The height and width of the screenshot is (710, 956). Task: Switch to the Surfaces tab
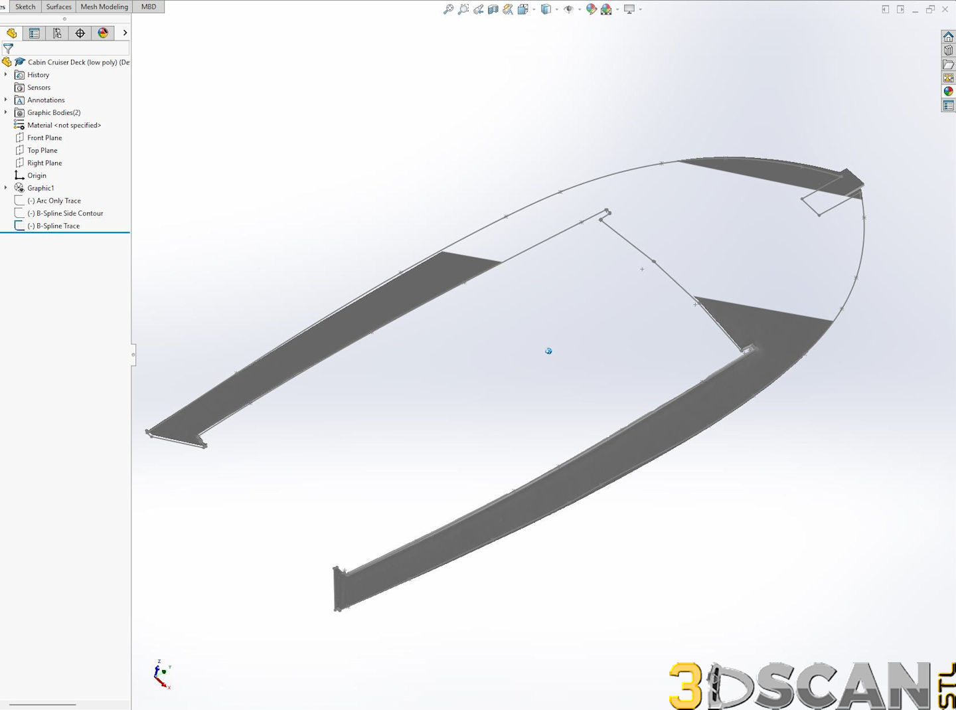58,7
